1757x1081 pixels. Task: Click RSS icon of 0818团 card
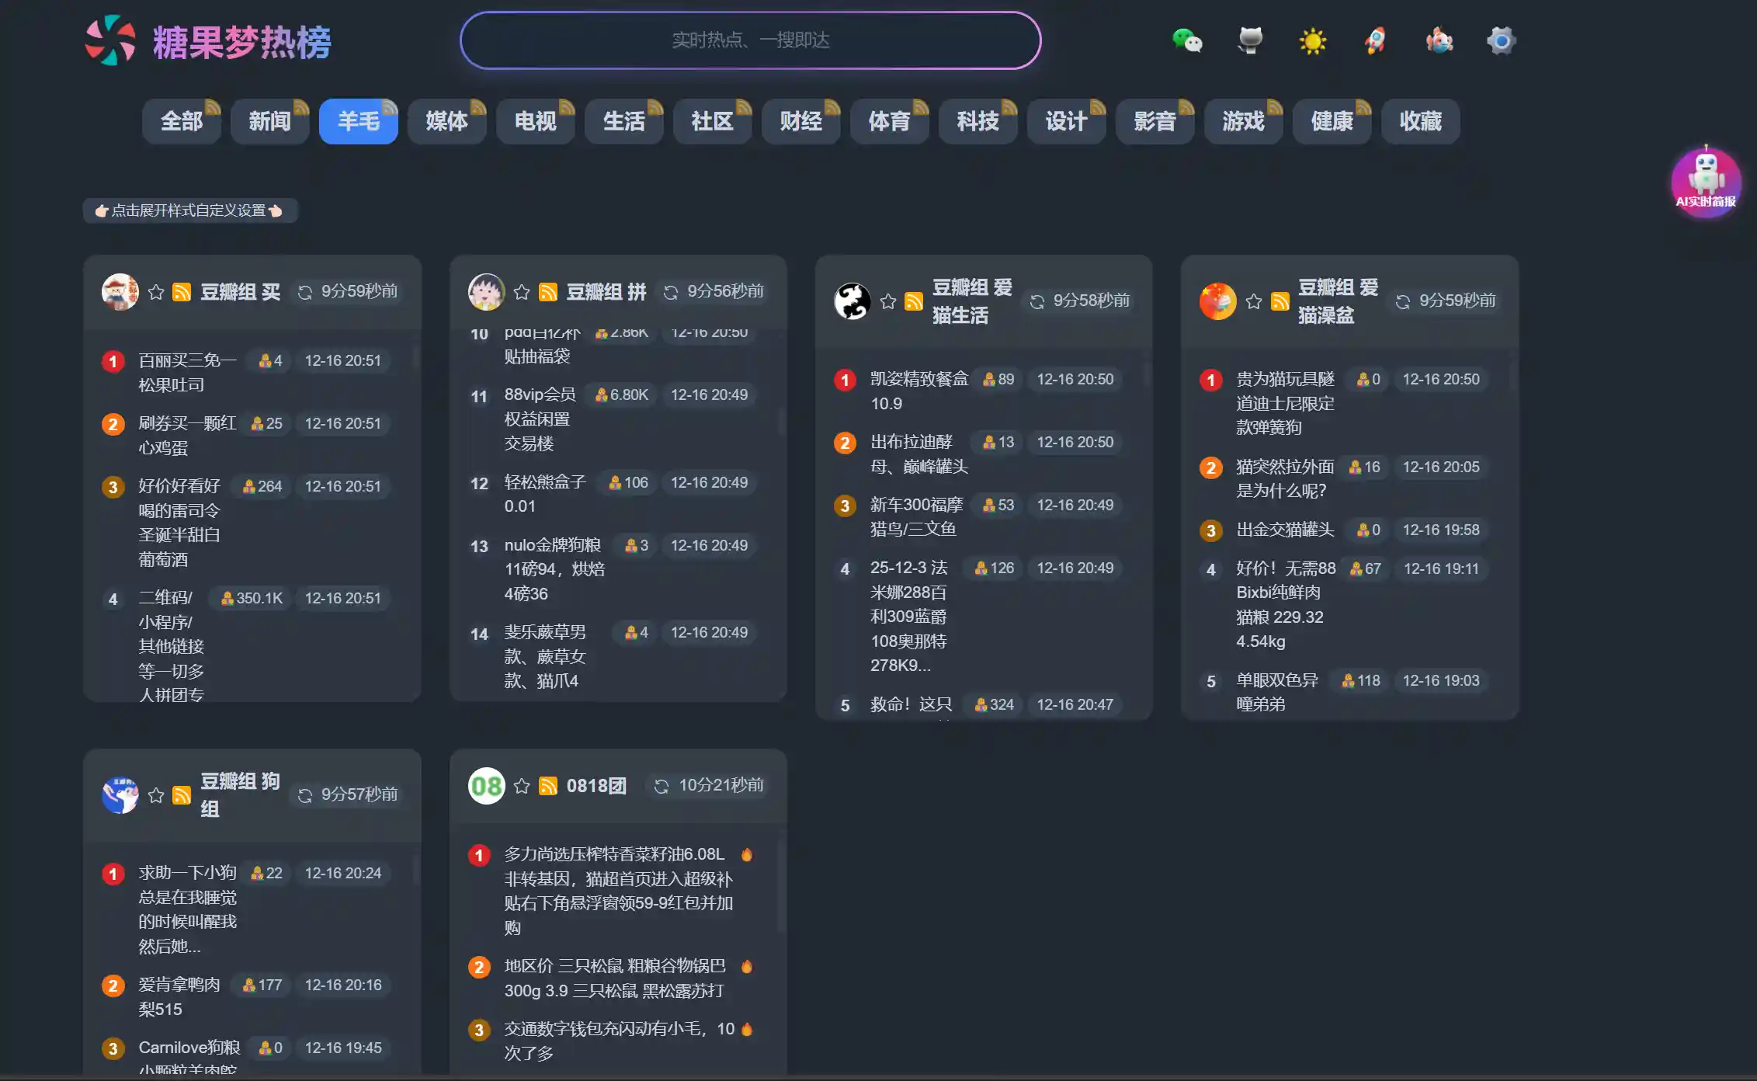coord(548,786)
